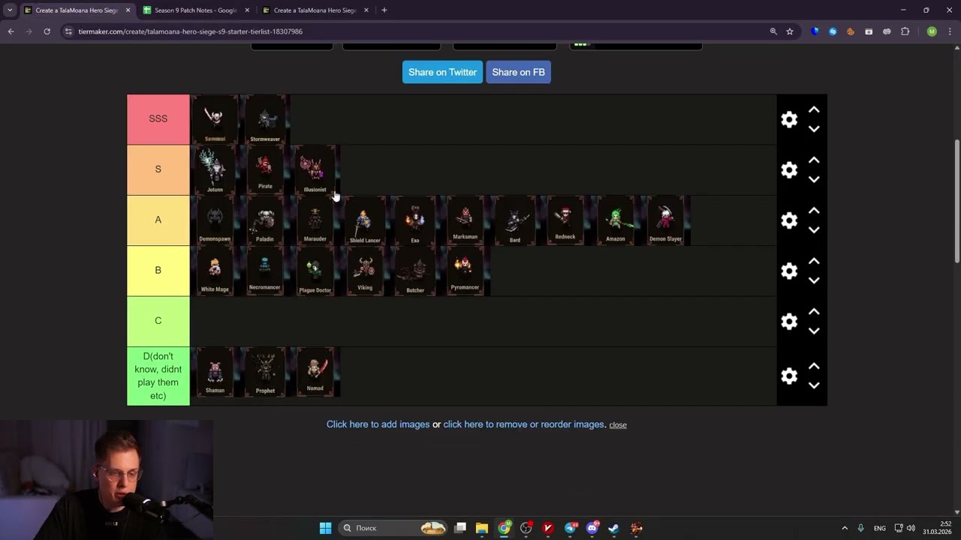Move SSS tier row down
Viewport: 961px width, 540px height.
[814, 129]
